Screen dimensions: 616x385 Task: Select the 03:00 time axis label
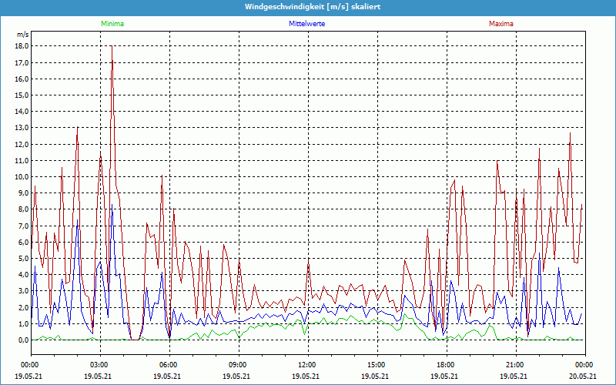pyautogui.click(x=99, y=364)
